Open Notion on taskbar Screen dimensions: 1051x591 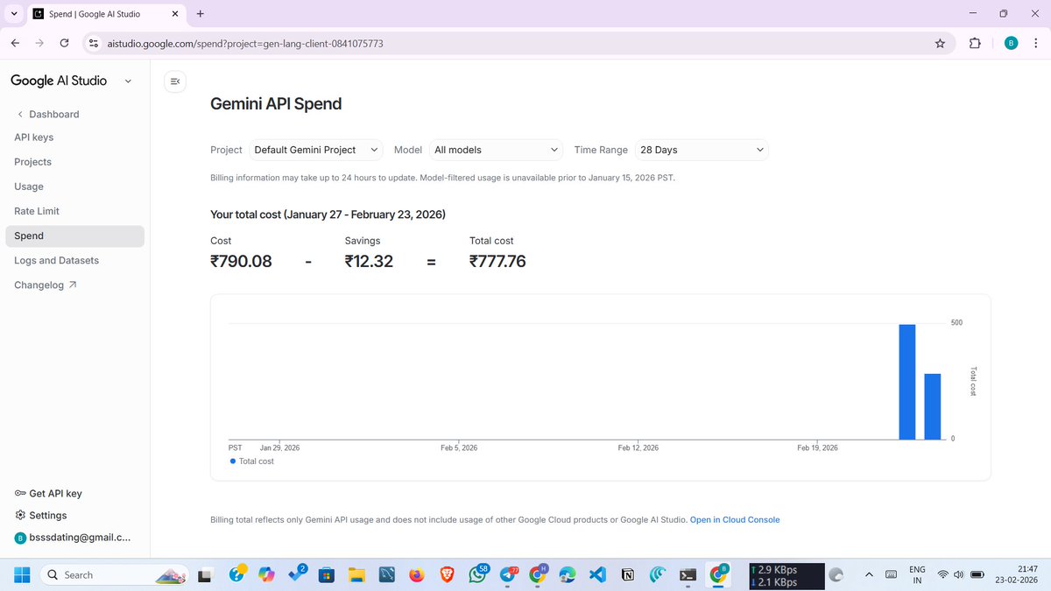(x=628, y=575)
